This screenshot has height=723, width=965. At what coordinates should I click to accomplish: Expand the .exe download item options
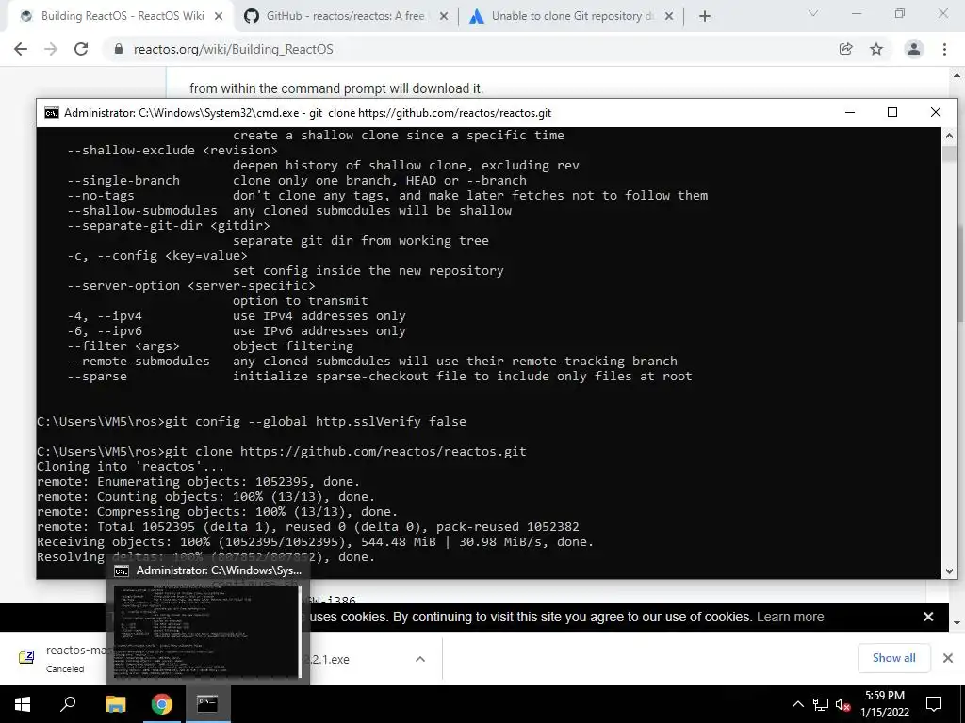coord(420,659)
